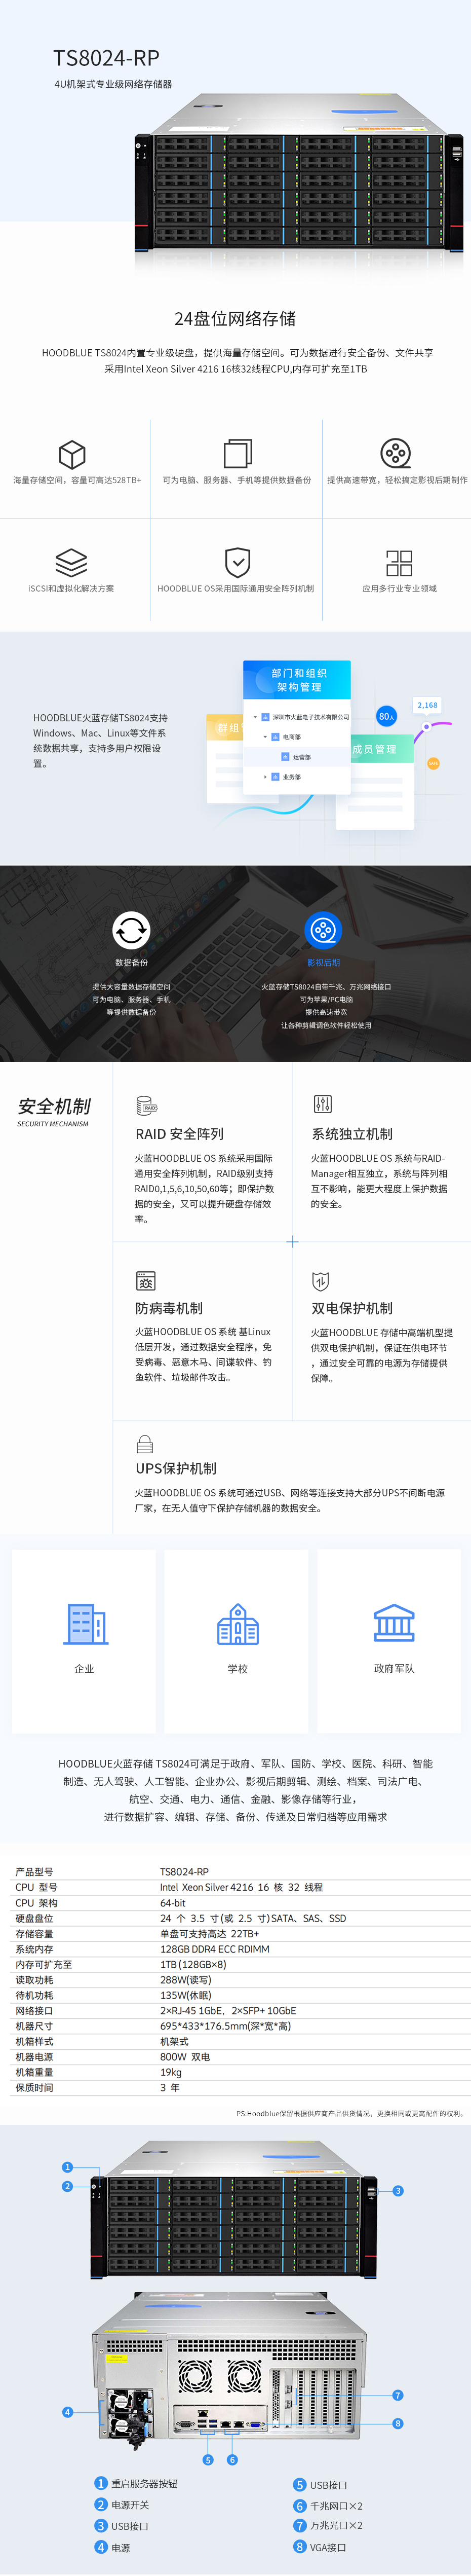
Task: Click the 重启服务器按钮 legend entry
Action: click(x=136, y=2484)
